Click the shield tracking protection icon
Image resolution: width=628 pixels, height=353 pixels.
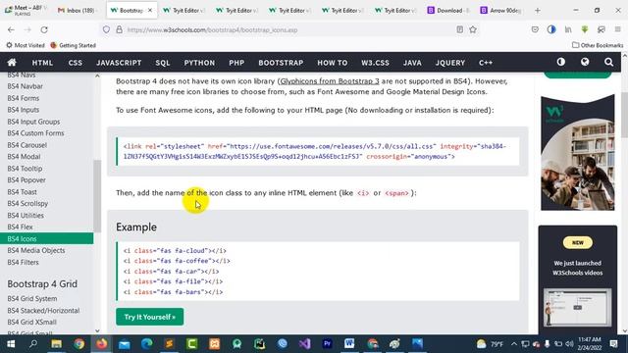coord(106,29)
